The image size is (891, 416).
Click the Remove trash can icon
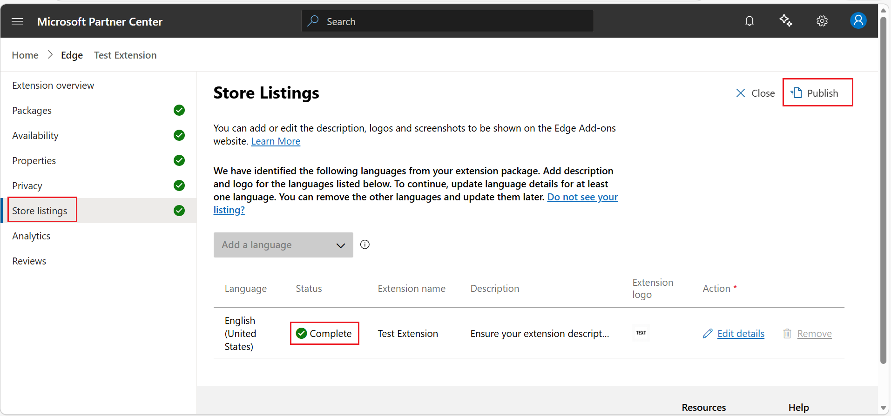[787, 333]
